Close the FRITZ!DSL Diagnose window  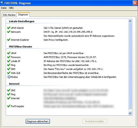[135, 3]
